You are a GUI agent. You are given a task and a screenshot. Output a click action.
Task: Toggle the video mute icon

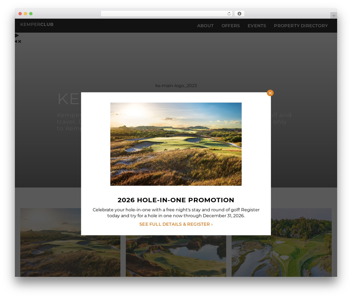[18, 42]
